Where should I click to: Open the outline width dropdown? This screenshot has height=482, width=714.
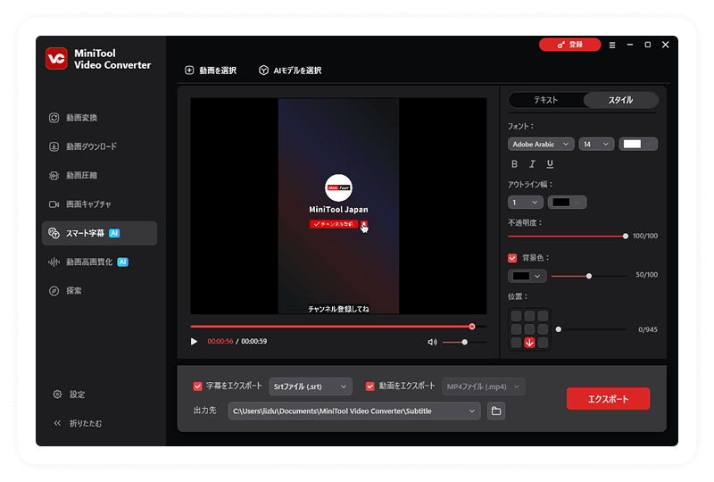pyautogui.click(x=525, y=203)
